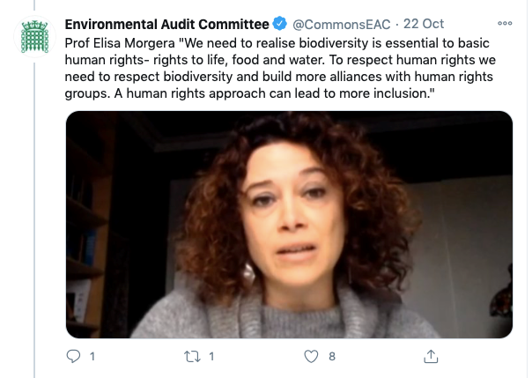Open the share tweet icon

coord(431,356)
